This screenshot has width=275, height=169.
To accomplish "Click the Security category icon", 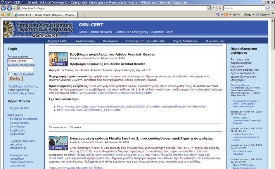I will [x=58, y=143].
